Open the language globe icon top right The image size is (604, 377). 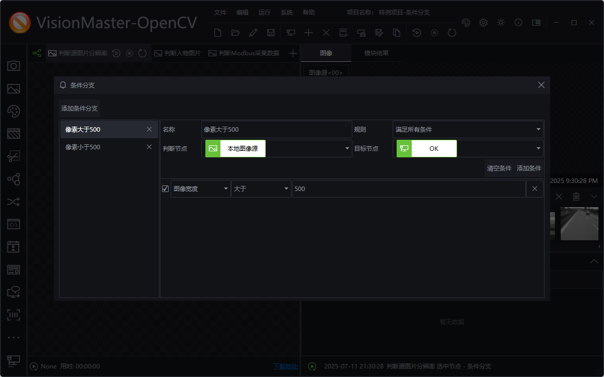[466, 23]
